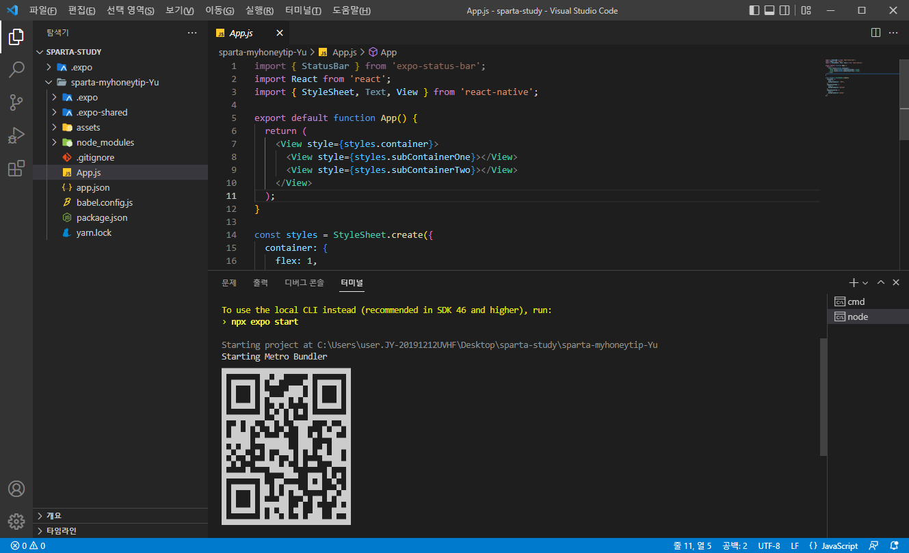909x553 pixels.
Task: Select the 터미널 panel tab
Action: tap(352, 282)
